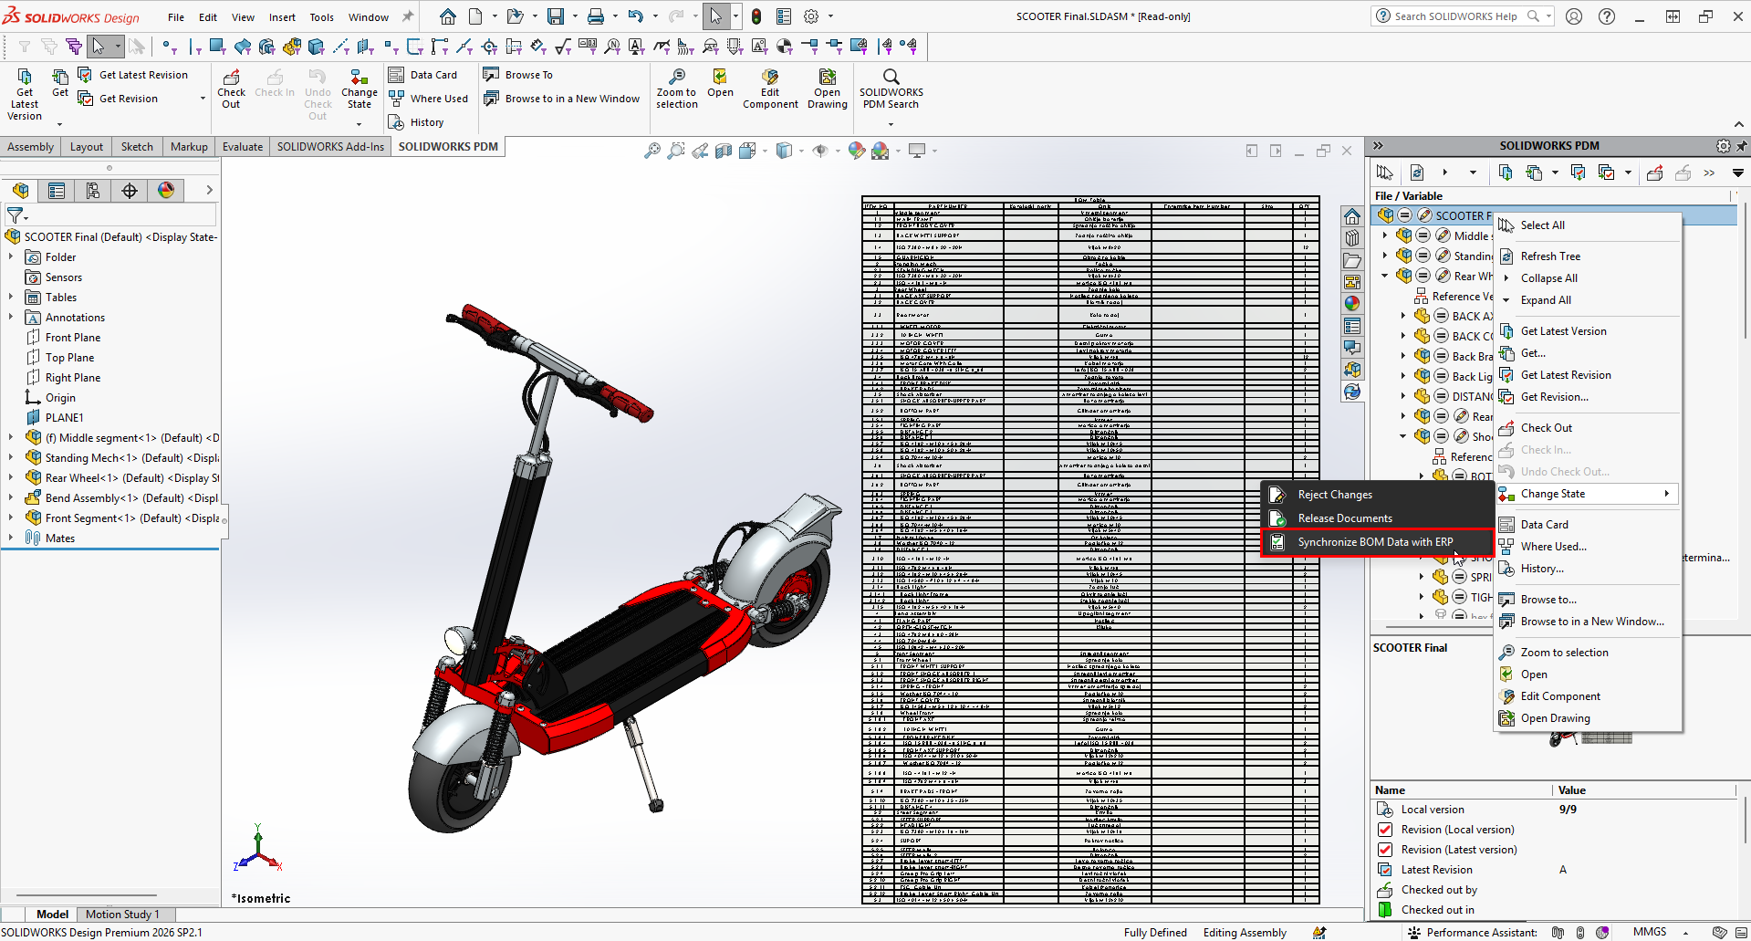Click the Save icon in the title bar

[x=555, y=16]
